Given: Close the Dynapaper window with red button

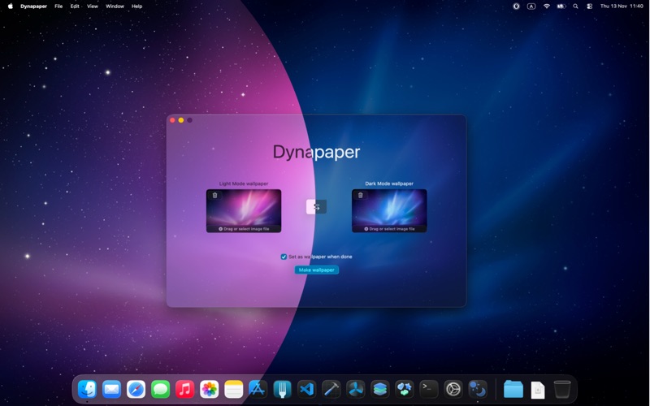Looking at the screenshot, I should click(x=172, y=120).
